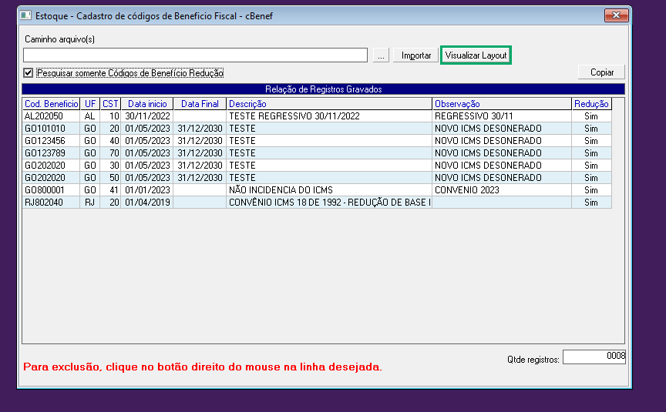Viewport: 666px width, 412px height.
Task: Focus the Caminho arquivo(s) input field
Action: click(195, 55)
